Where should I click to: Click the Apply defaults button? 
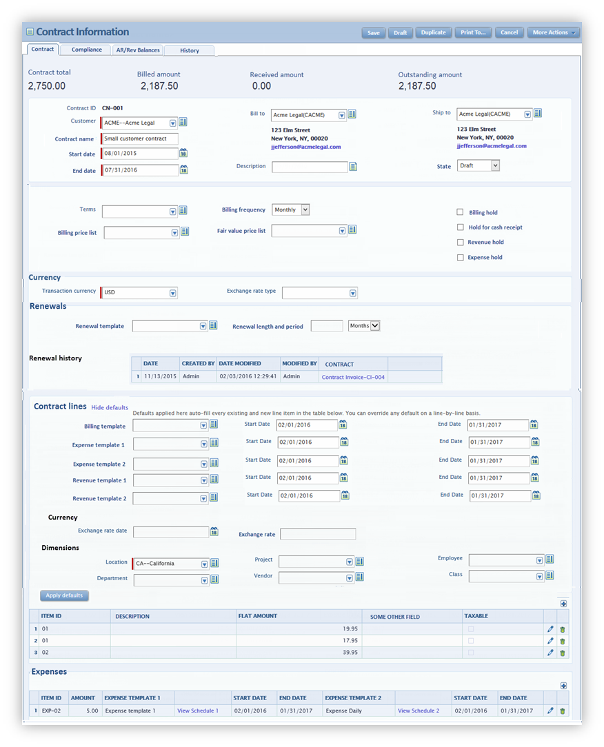[x=64, y=595]
